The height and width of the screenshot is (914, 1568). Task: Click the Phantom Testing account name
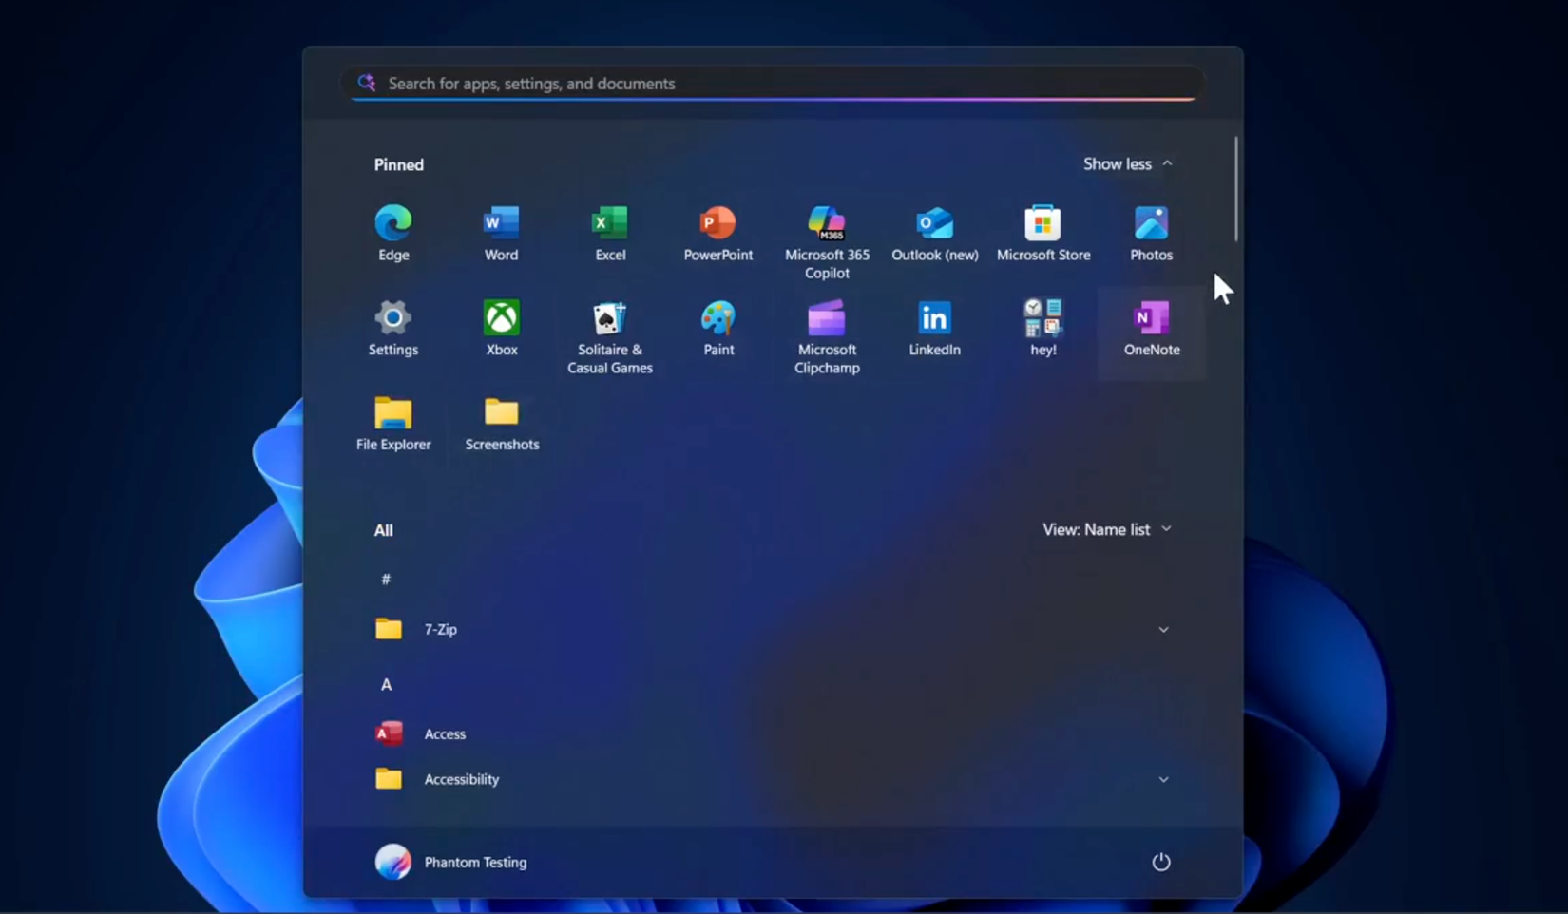tap(475, 862)
